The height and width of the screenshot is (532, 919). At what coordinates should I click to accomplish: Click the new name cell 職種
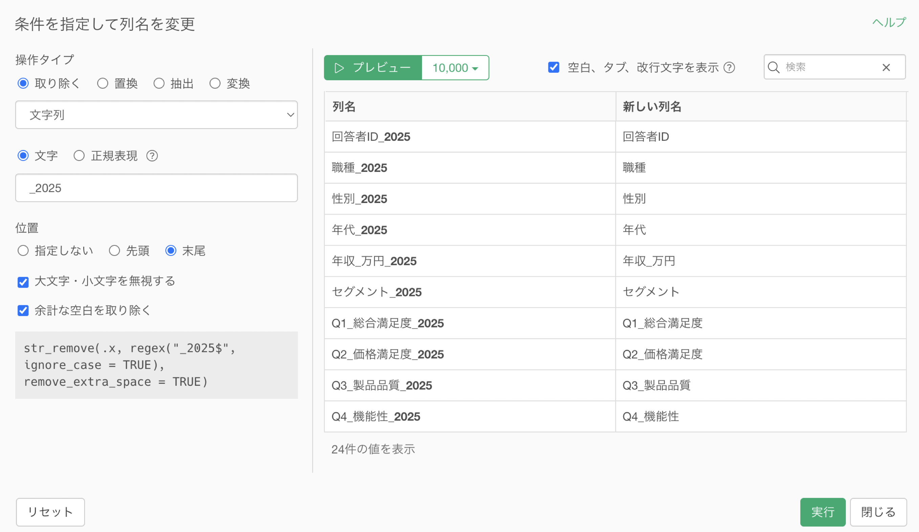(x=761, y=168)
